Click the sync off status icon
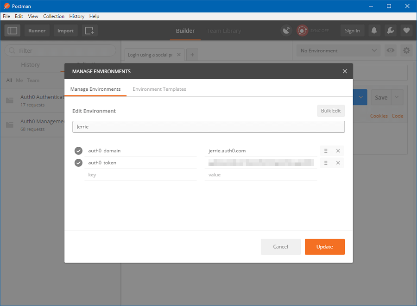The width and height of the screenshot is (417, 306). [302, 31]
